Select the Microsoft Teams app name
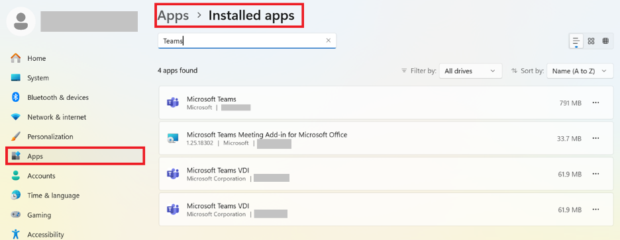Viewport: 620px width, 240px height. [x=211, y=99]
